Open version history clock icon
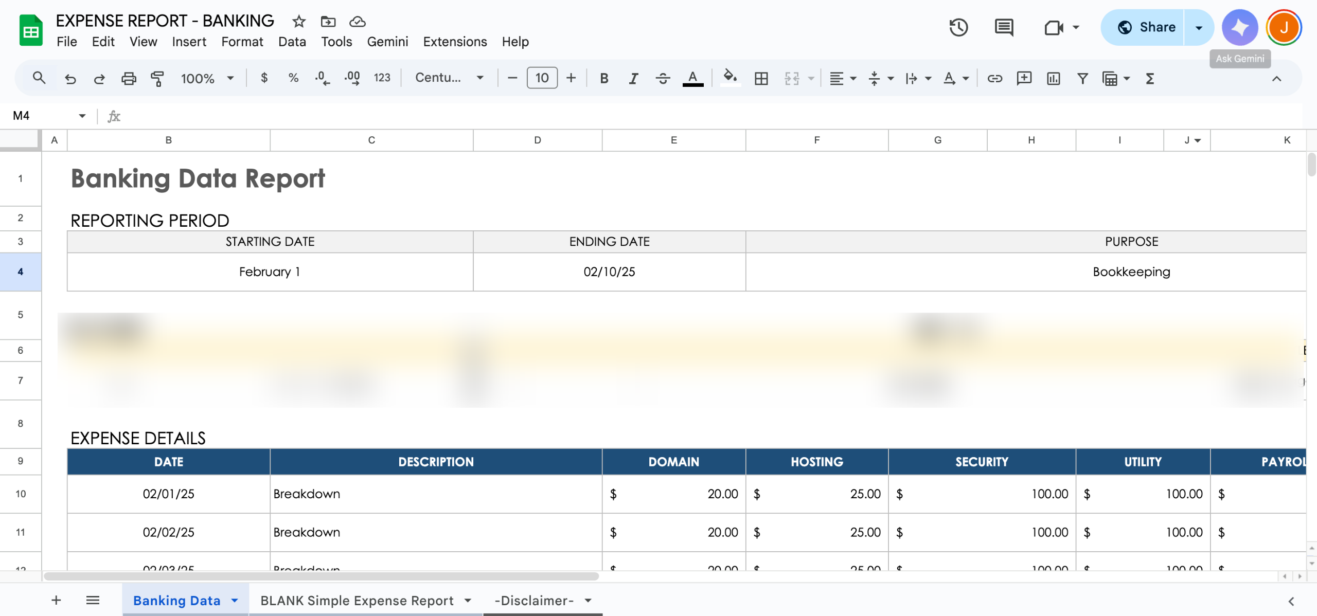The height and width of the screenshot is (616, 1317). (958, 27)
